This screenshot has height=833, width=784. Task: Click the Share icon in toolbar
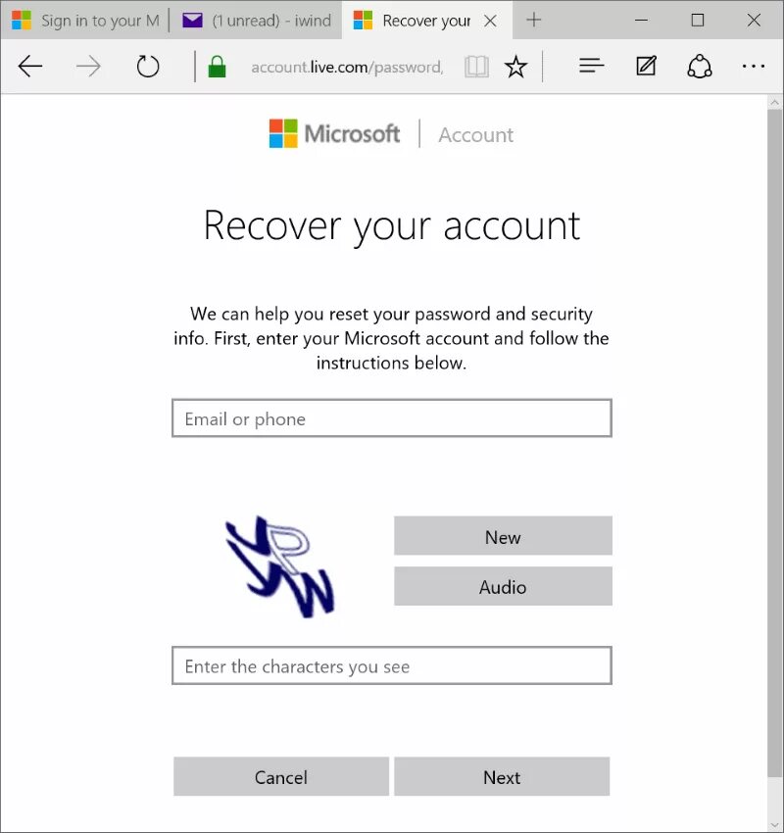click(700, 67)
